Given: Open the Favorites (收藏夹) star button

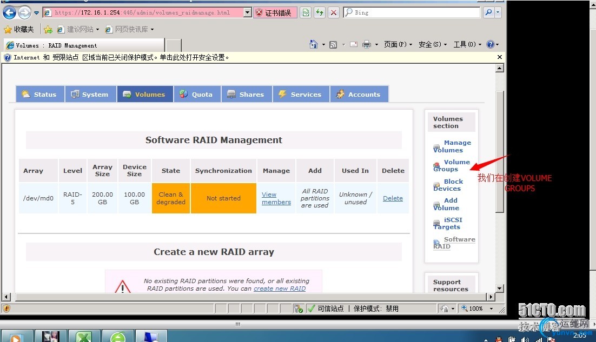Looking at the screenshot, I should [18, 29].
